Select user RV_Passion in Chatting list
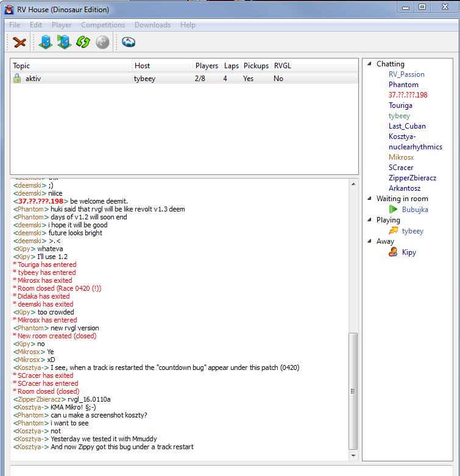This screenshot has height=476, width=460. [x=406, y=74]
